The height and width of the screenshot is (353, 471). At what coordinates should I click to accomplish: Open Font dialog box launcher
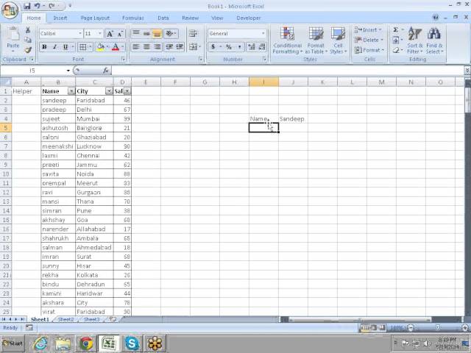(x=123, y=60)
